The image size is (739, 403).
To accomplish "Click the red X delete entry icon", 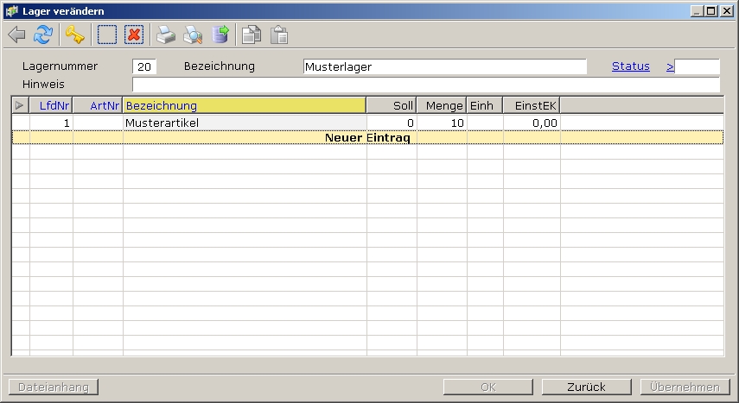I will (133, 35).
